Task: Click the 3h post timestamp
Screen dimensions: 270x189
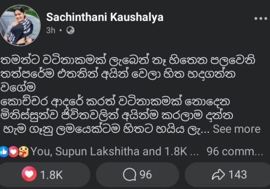Action: click(x=51, y=30)
